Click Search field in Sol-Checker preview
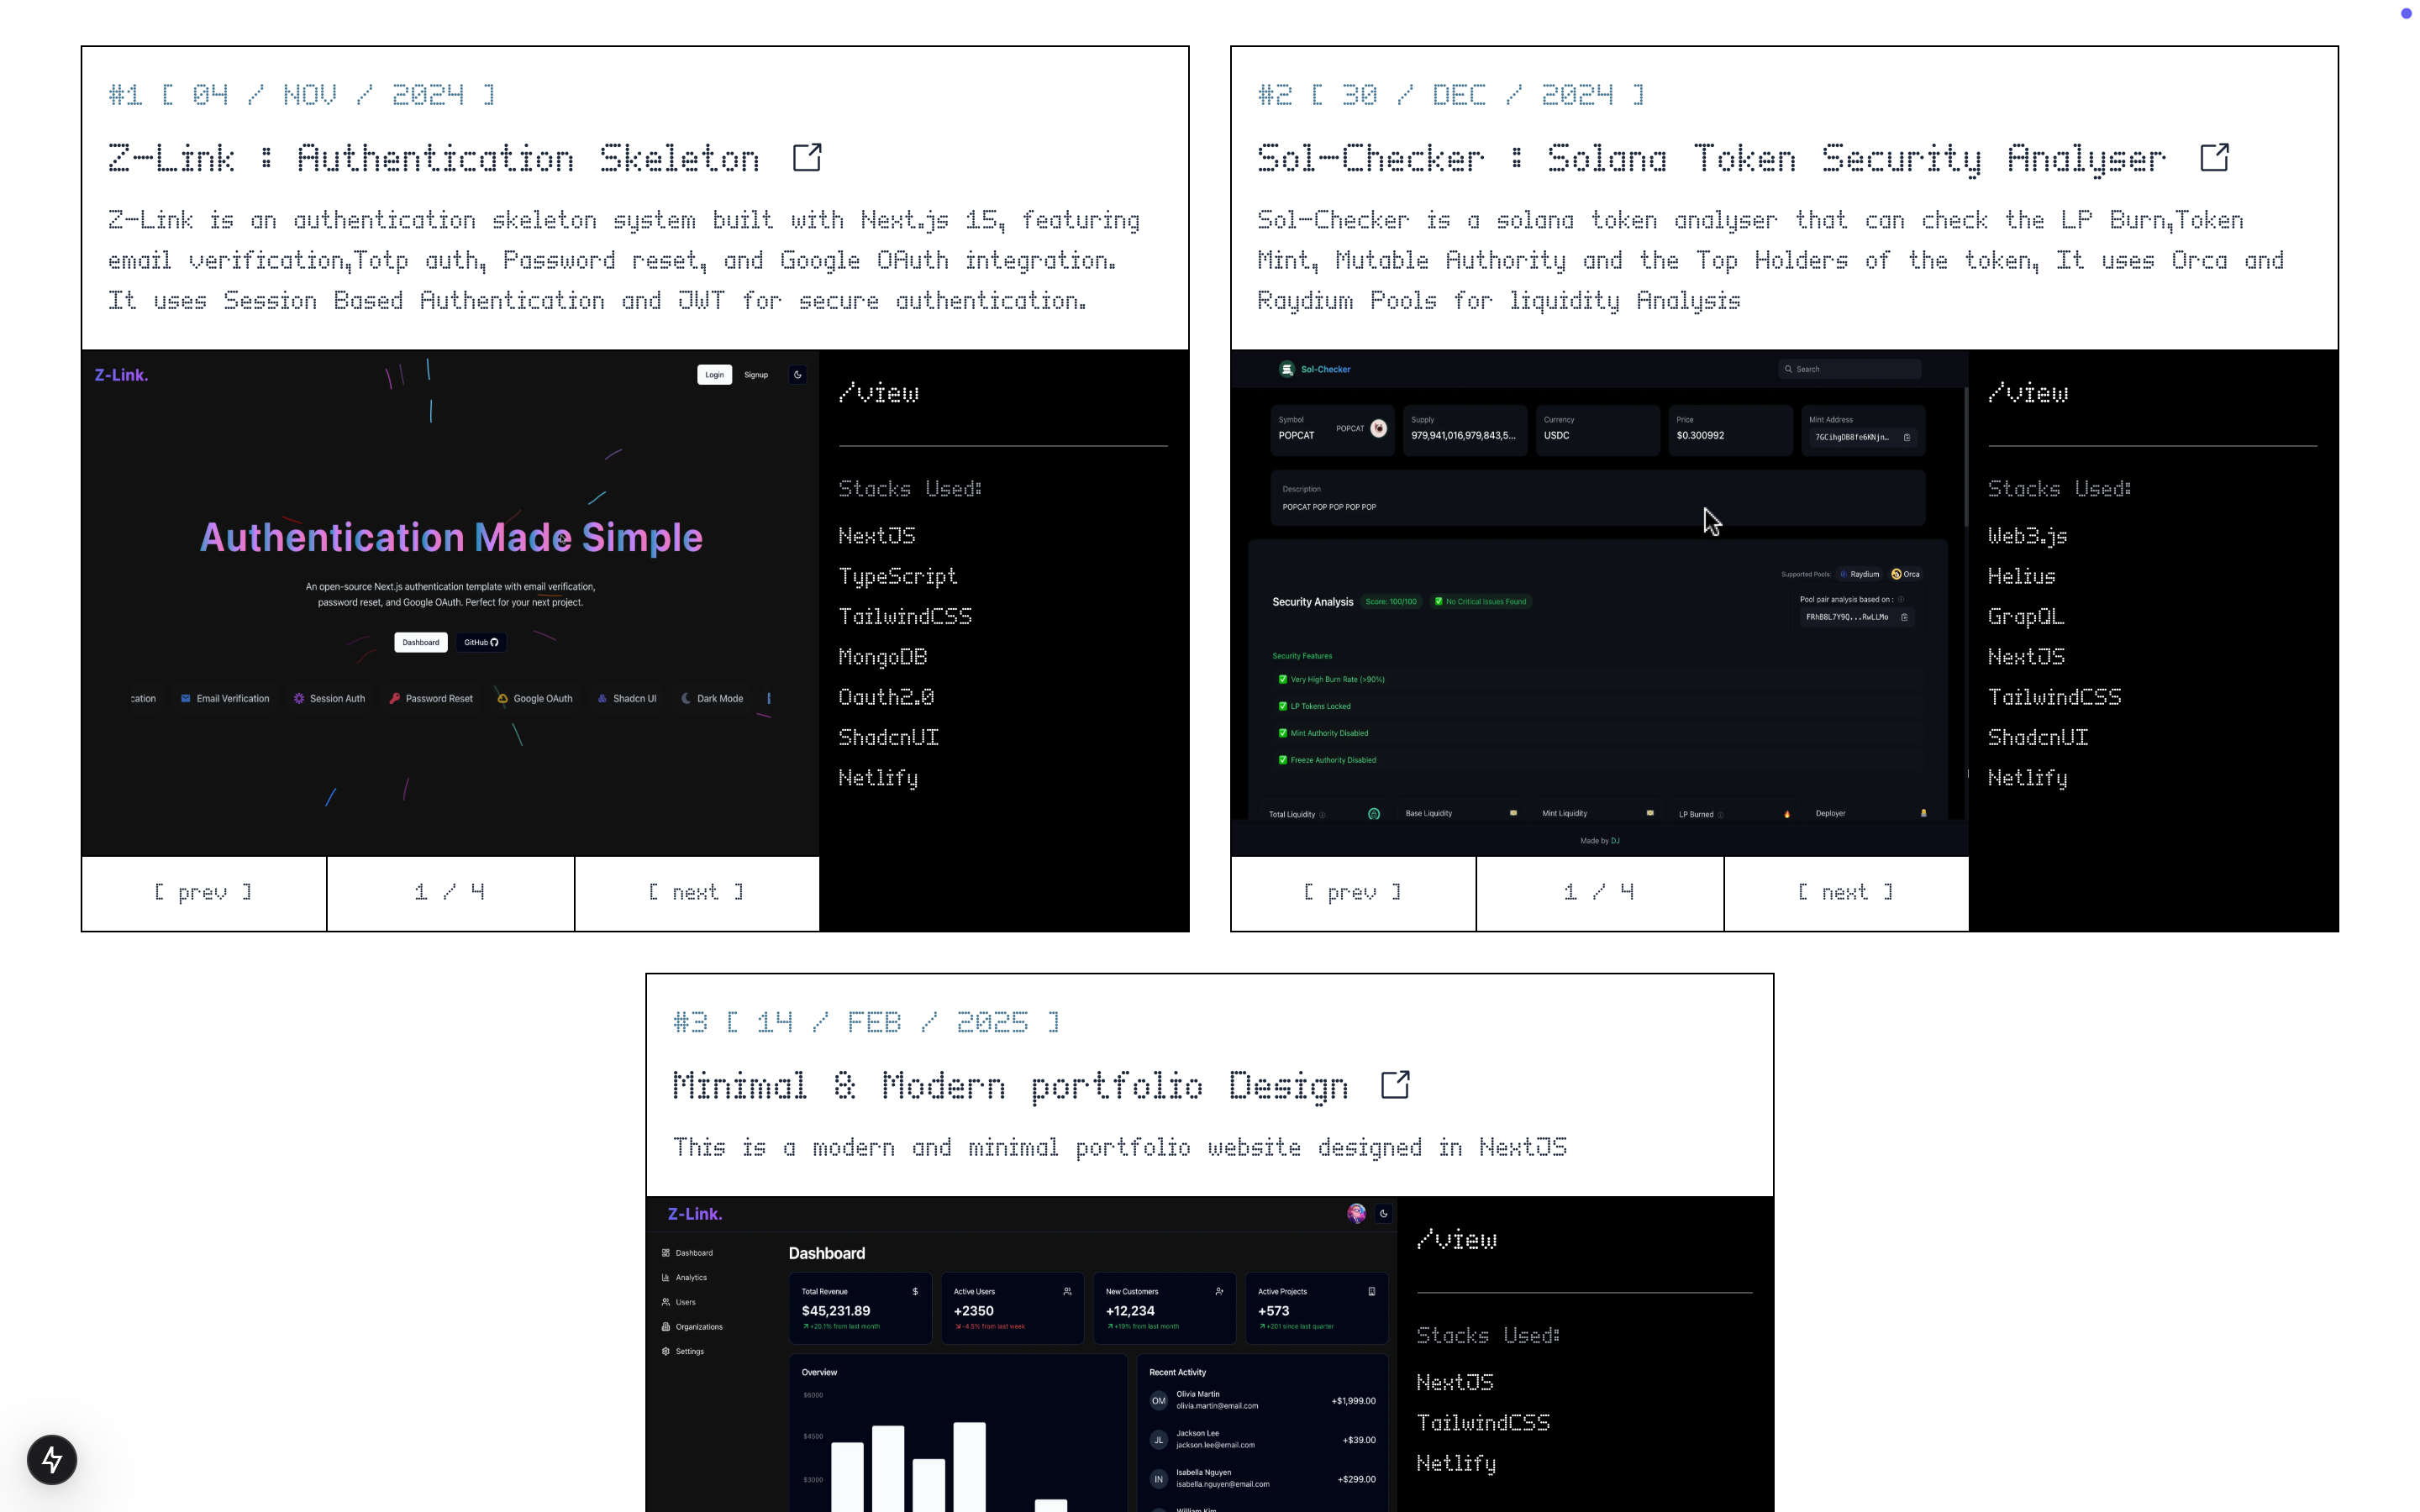This screenshot has height=1512, width=2420. click(1850, 369)
